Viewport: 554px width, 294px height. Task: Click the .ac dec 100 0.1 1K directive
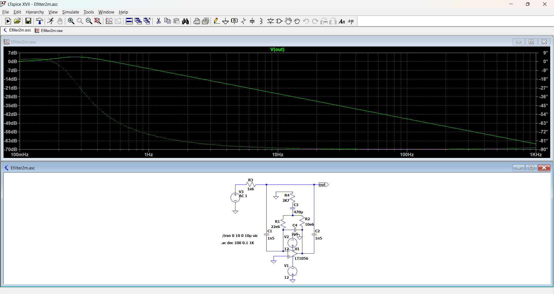(238, 243)
